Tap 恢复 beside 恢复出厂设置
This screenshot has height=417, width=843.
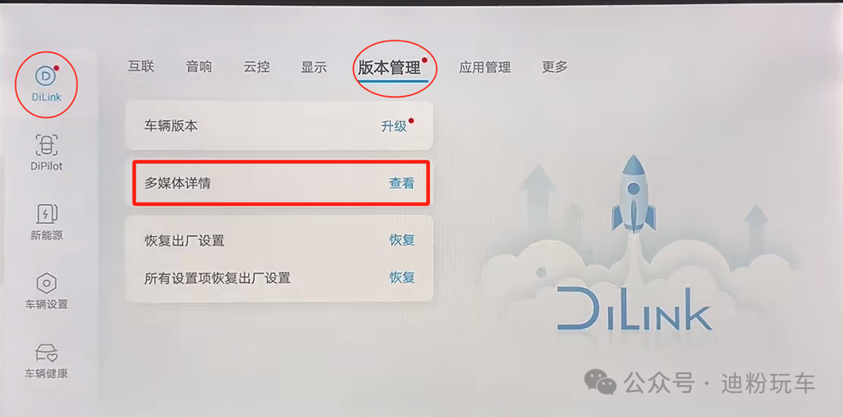pos(402,240)
